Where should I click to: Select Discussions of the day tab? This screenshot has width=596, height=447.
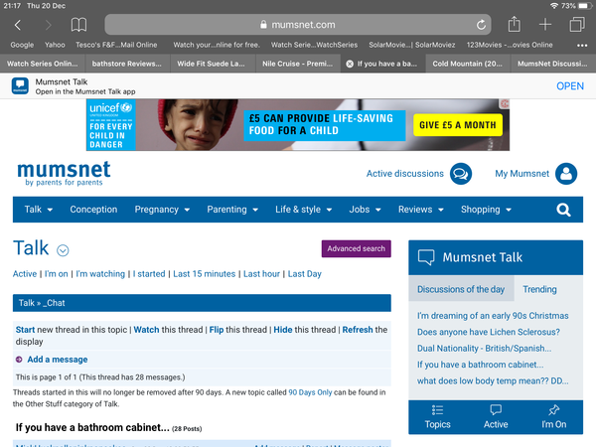[461, 289]
